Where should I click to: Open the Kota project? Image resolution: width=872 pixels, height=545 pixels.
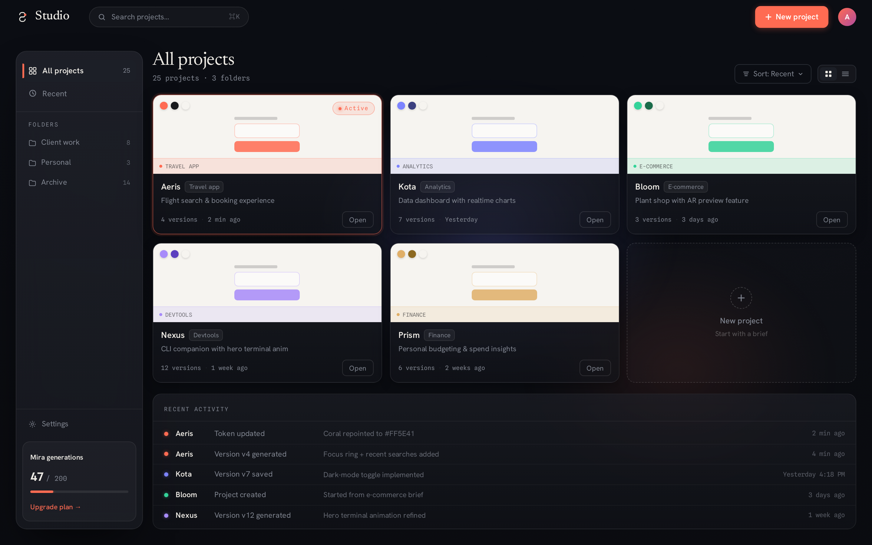pos(595,220)
